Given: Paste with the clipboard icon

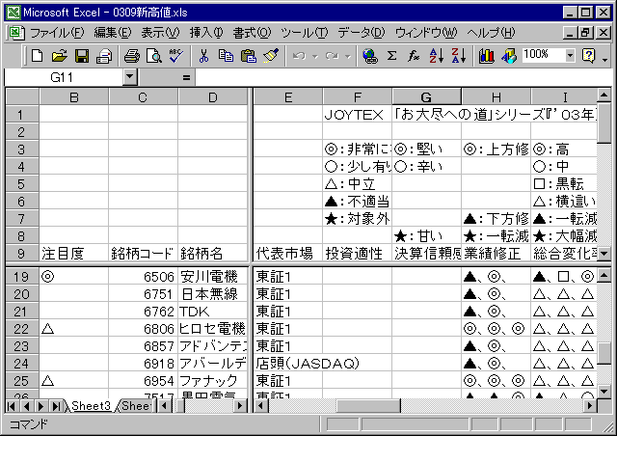Looking at the screenshot, I should click(249, 56).
